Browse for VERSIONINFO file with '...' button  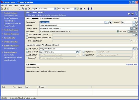point(134,34)
